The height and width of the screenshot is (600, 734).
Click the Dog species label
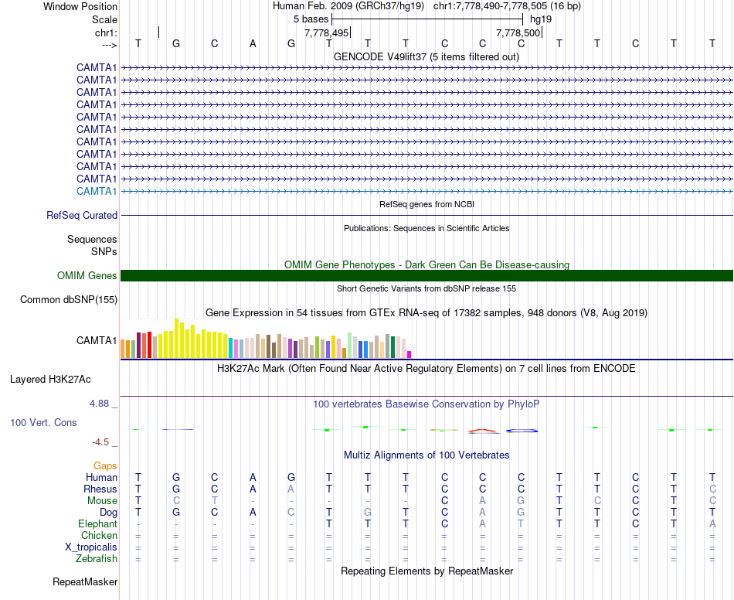[109, 513]
